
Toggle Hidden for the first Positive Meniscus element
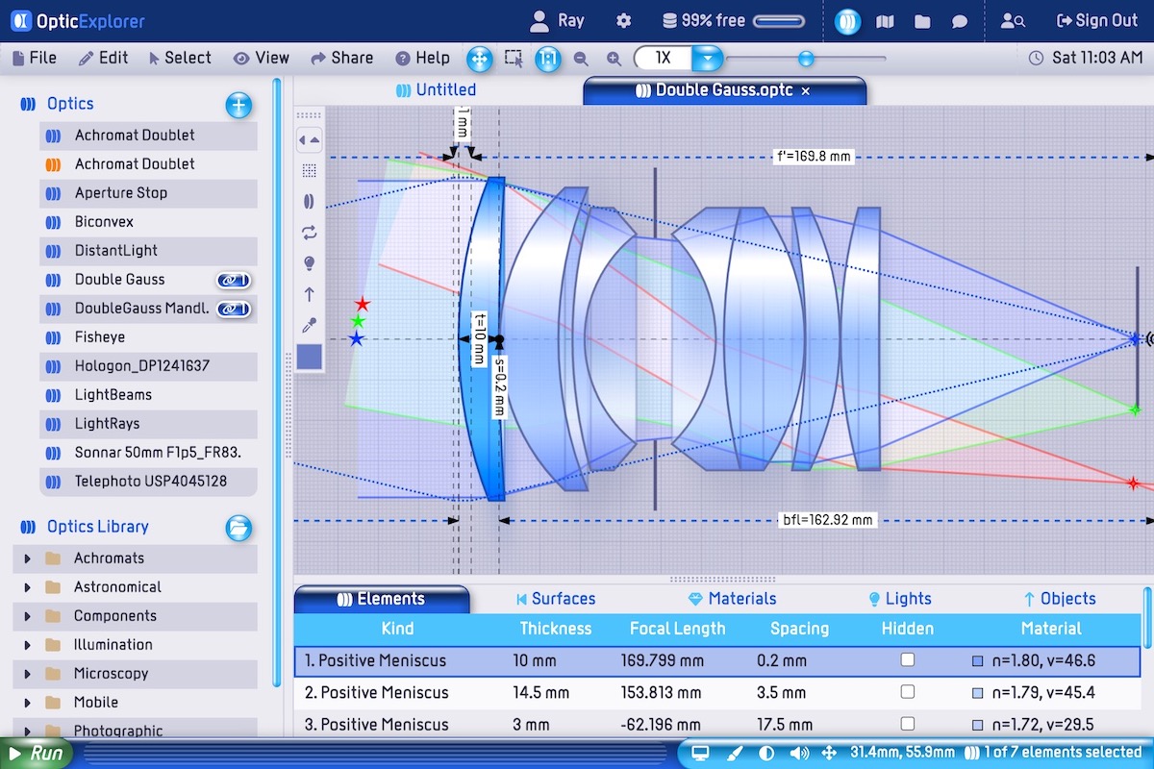pyautogui.click(x=907, y=660)
